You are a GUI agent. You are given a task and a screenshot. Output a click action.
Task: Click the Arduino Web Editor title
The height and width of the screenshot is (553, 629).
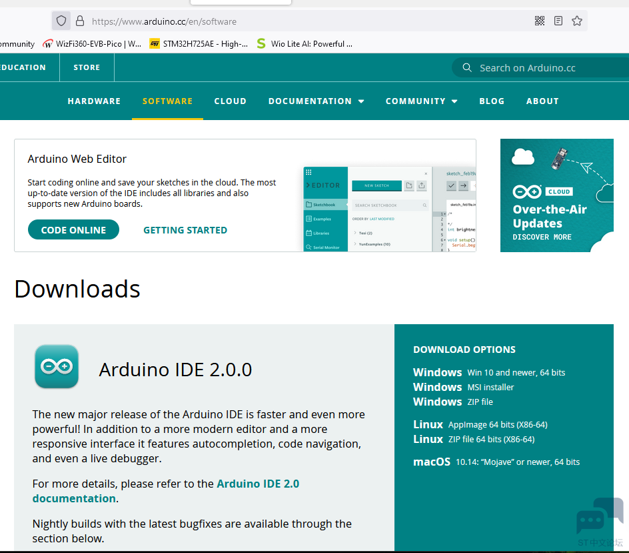(x=77, y=159)
